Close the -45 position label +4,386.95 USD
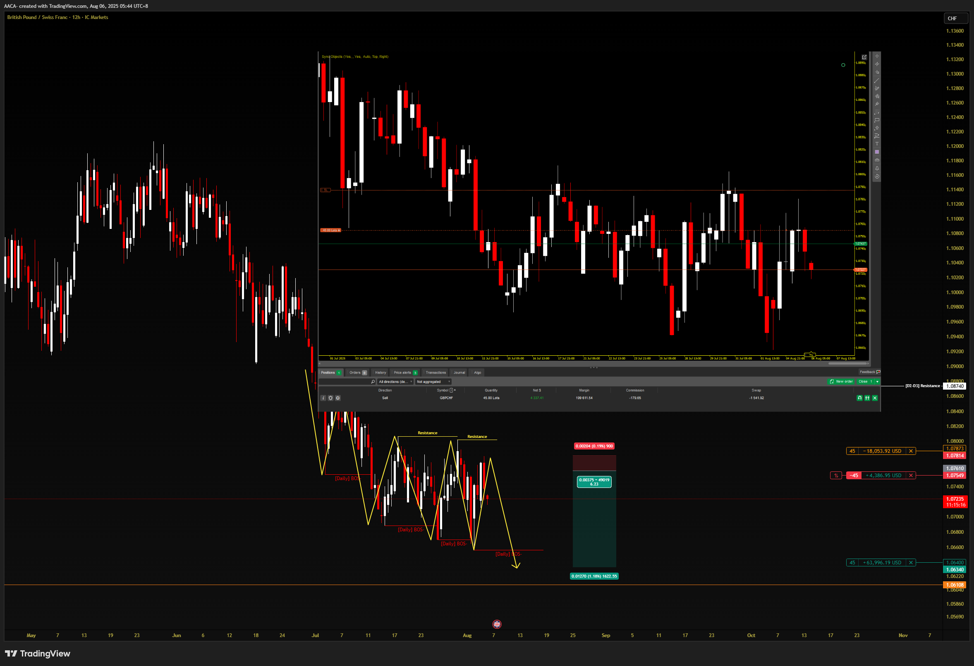This screenshot has height=666, width=974. 911,476
